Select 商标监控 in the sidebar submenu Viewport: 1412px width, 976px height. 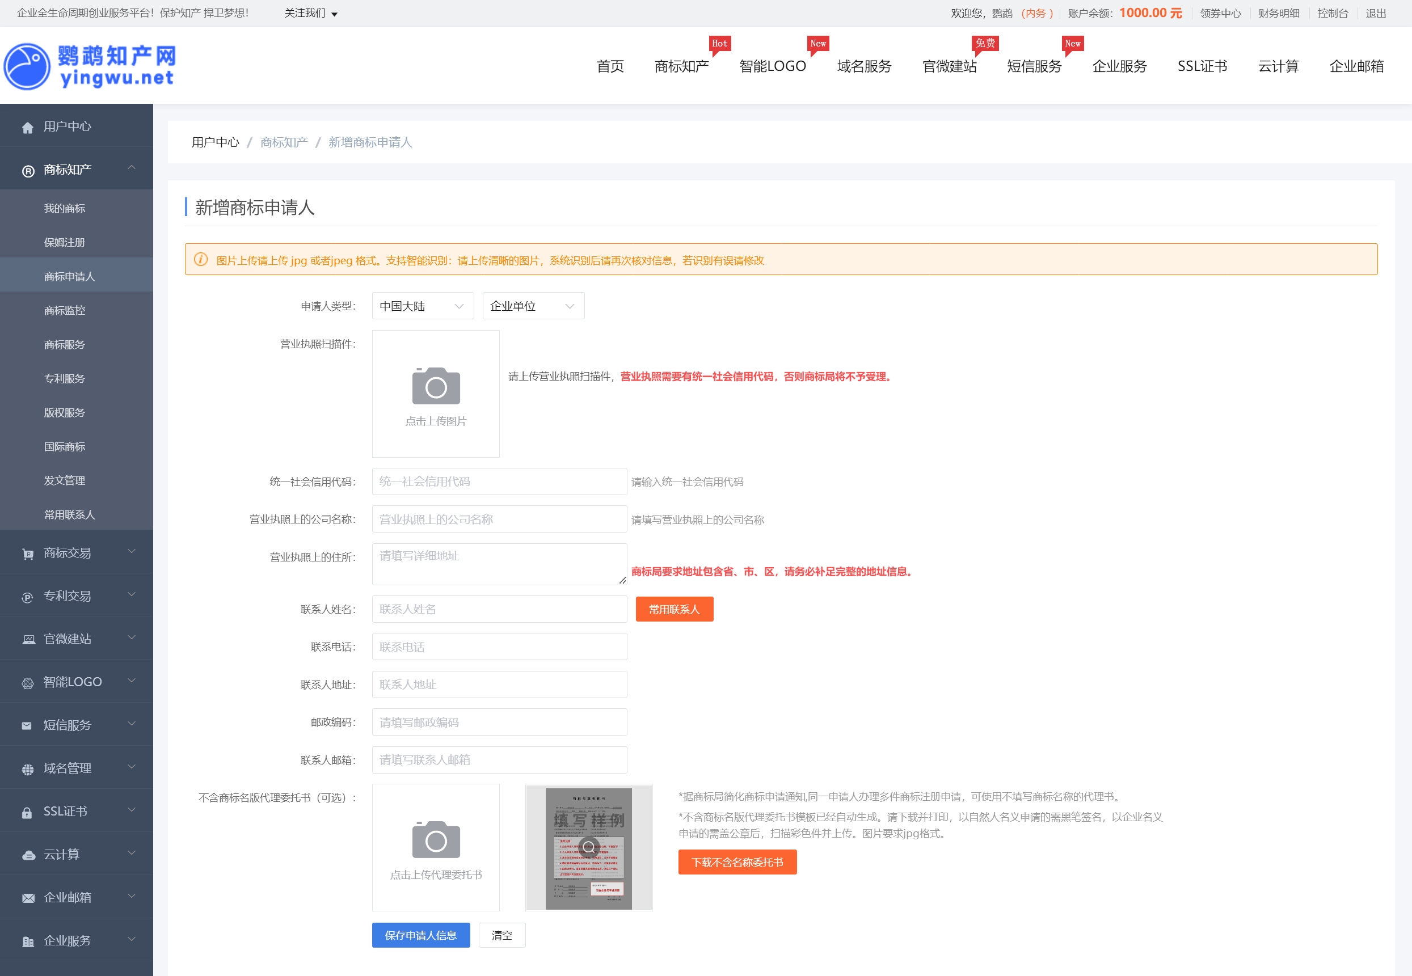64,311
